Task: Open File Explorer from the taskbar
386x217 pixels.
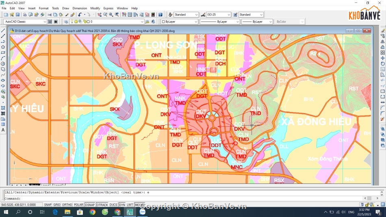Action: 67,212
